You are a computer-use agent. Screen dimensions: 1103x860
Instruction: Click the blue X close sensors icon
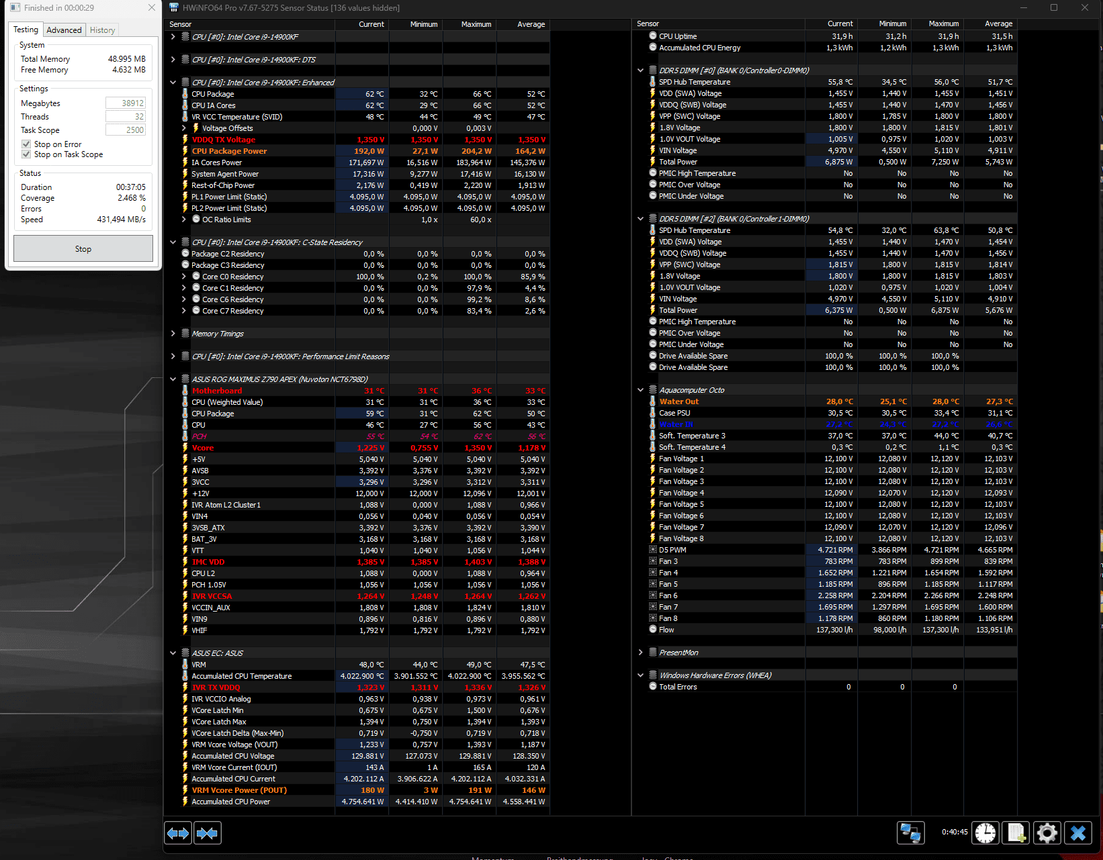1078,833
